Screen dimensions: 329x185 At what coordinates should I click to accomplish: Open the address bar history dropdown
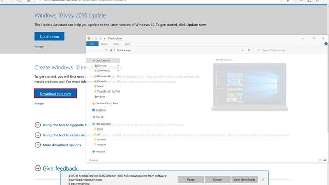[242, 50]
